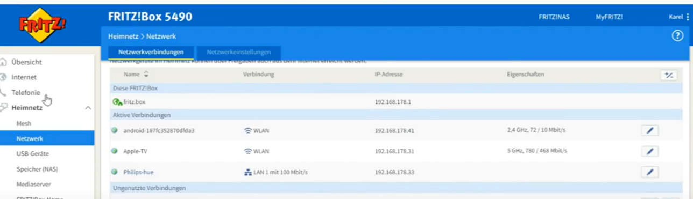This screenshot has height=199, width=693.
Task: Click the plus/minus column settings button
Action: [669, 75]
